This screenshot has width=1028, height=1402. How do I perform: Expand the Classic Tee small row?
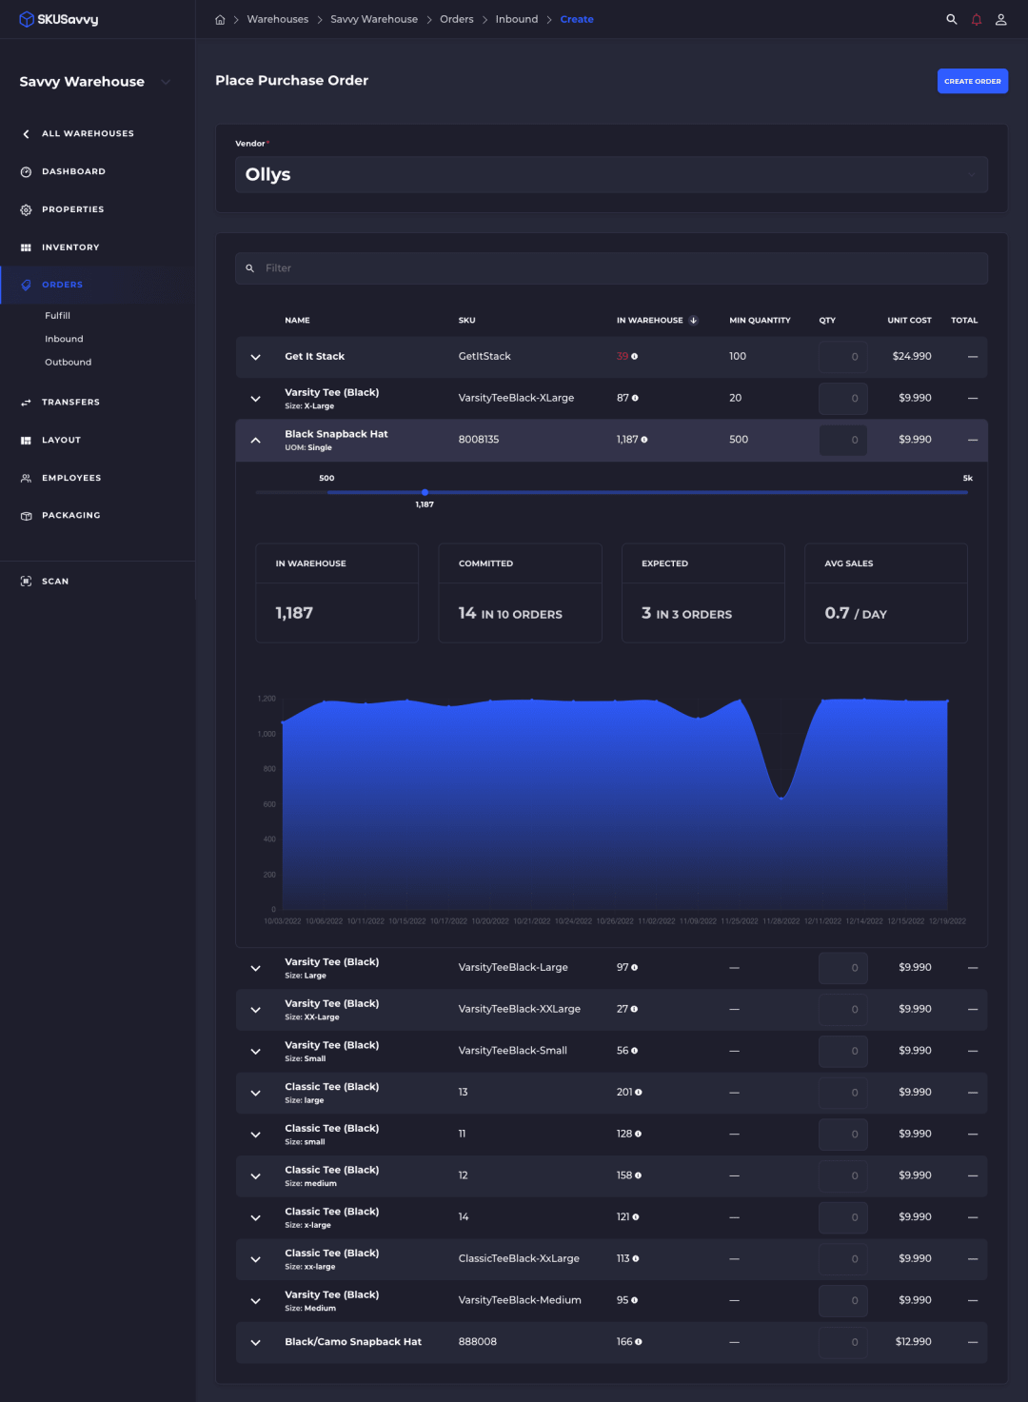click(256, 1135)
